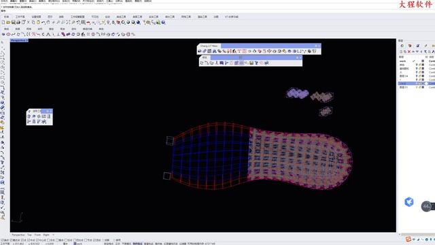435x245 pixels.
Task: Open Perspective viewport title dropdown arrow
Action: click(x=27, y=41)
